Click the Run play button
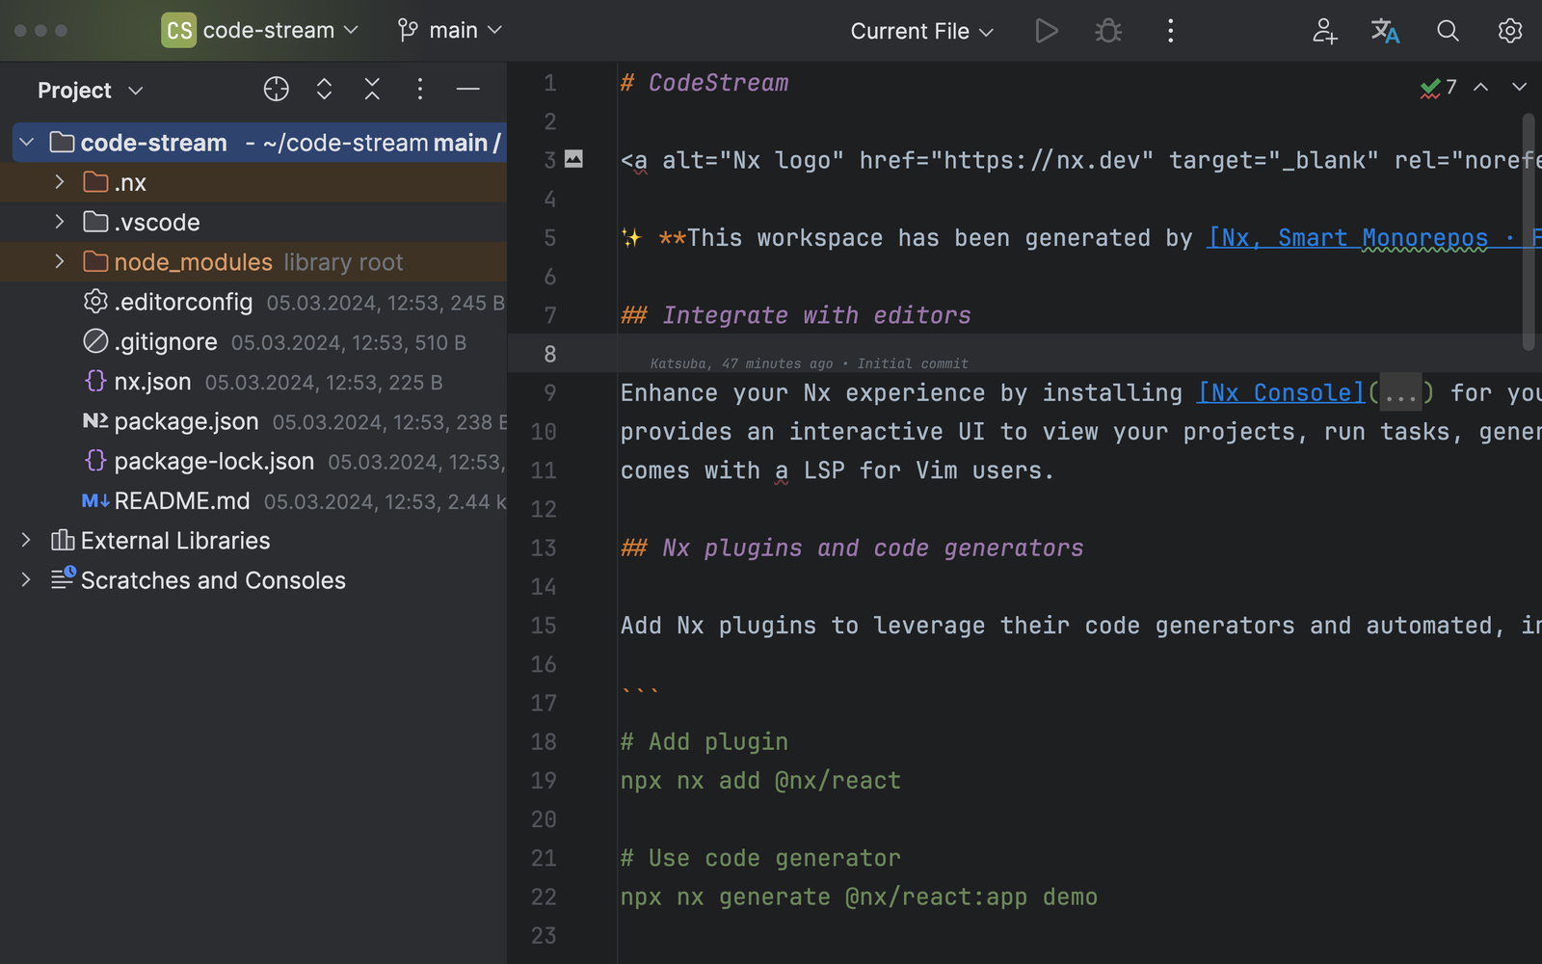 tap(1047, 31)
